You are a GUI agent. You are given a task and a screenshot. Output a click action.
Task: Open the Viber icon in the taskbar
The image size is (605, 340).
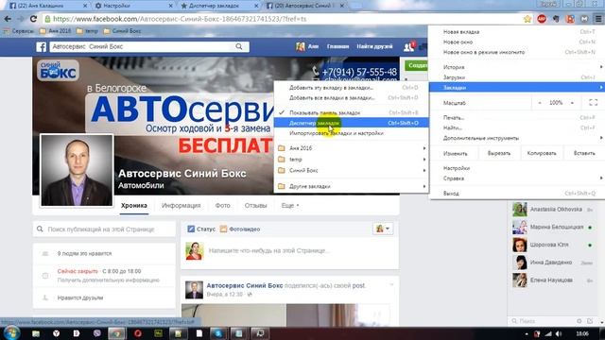tap(96, 333)
